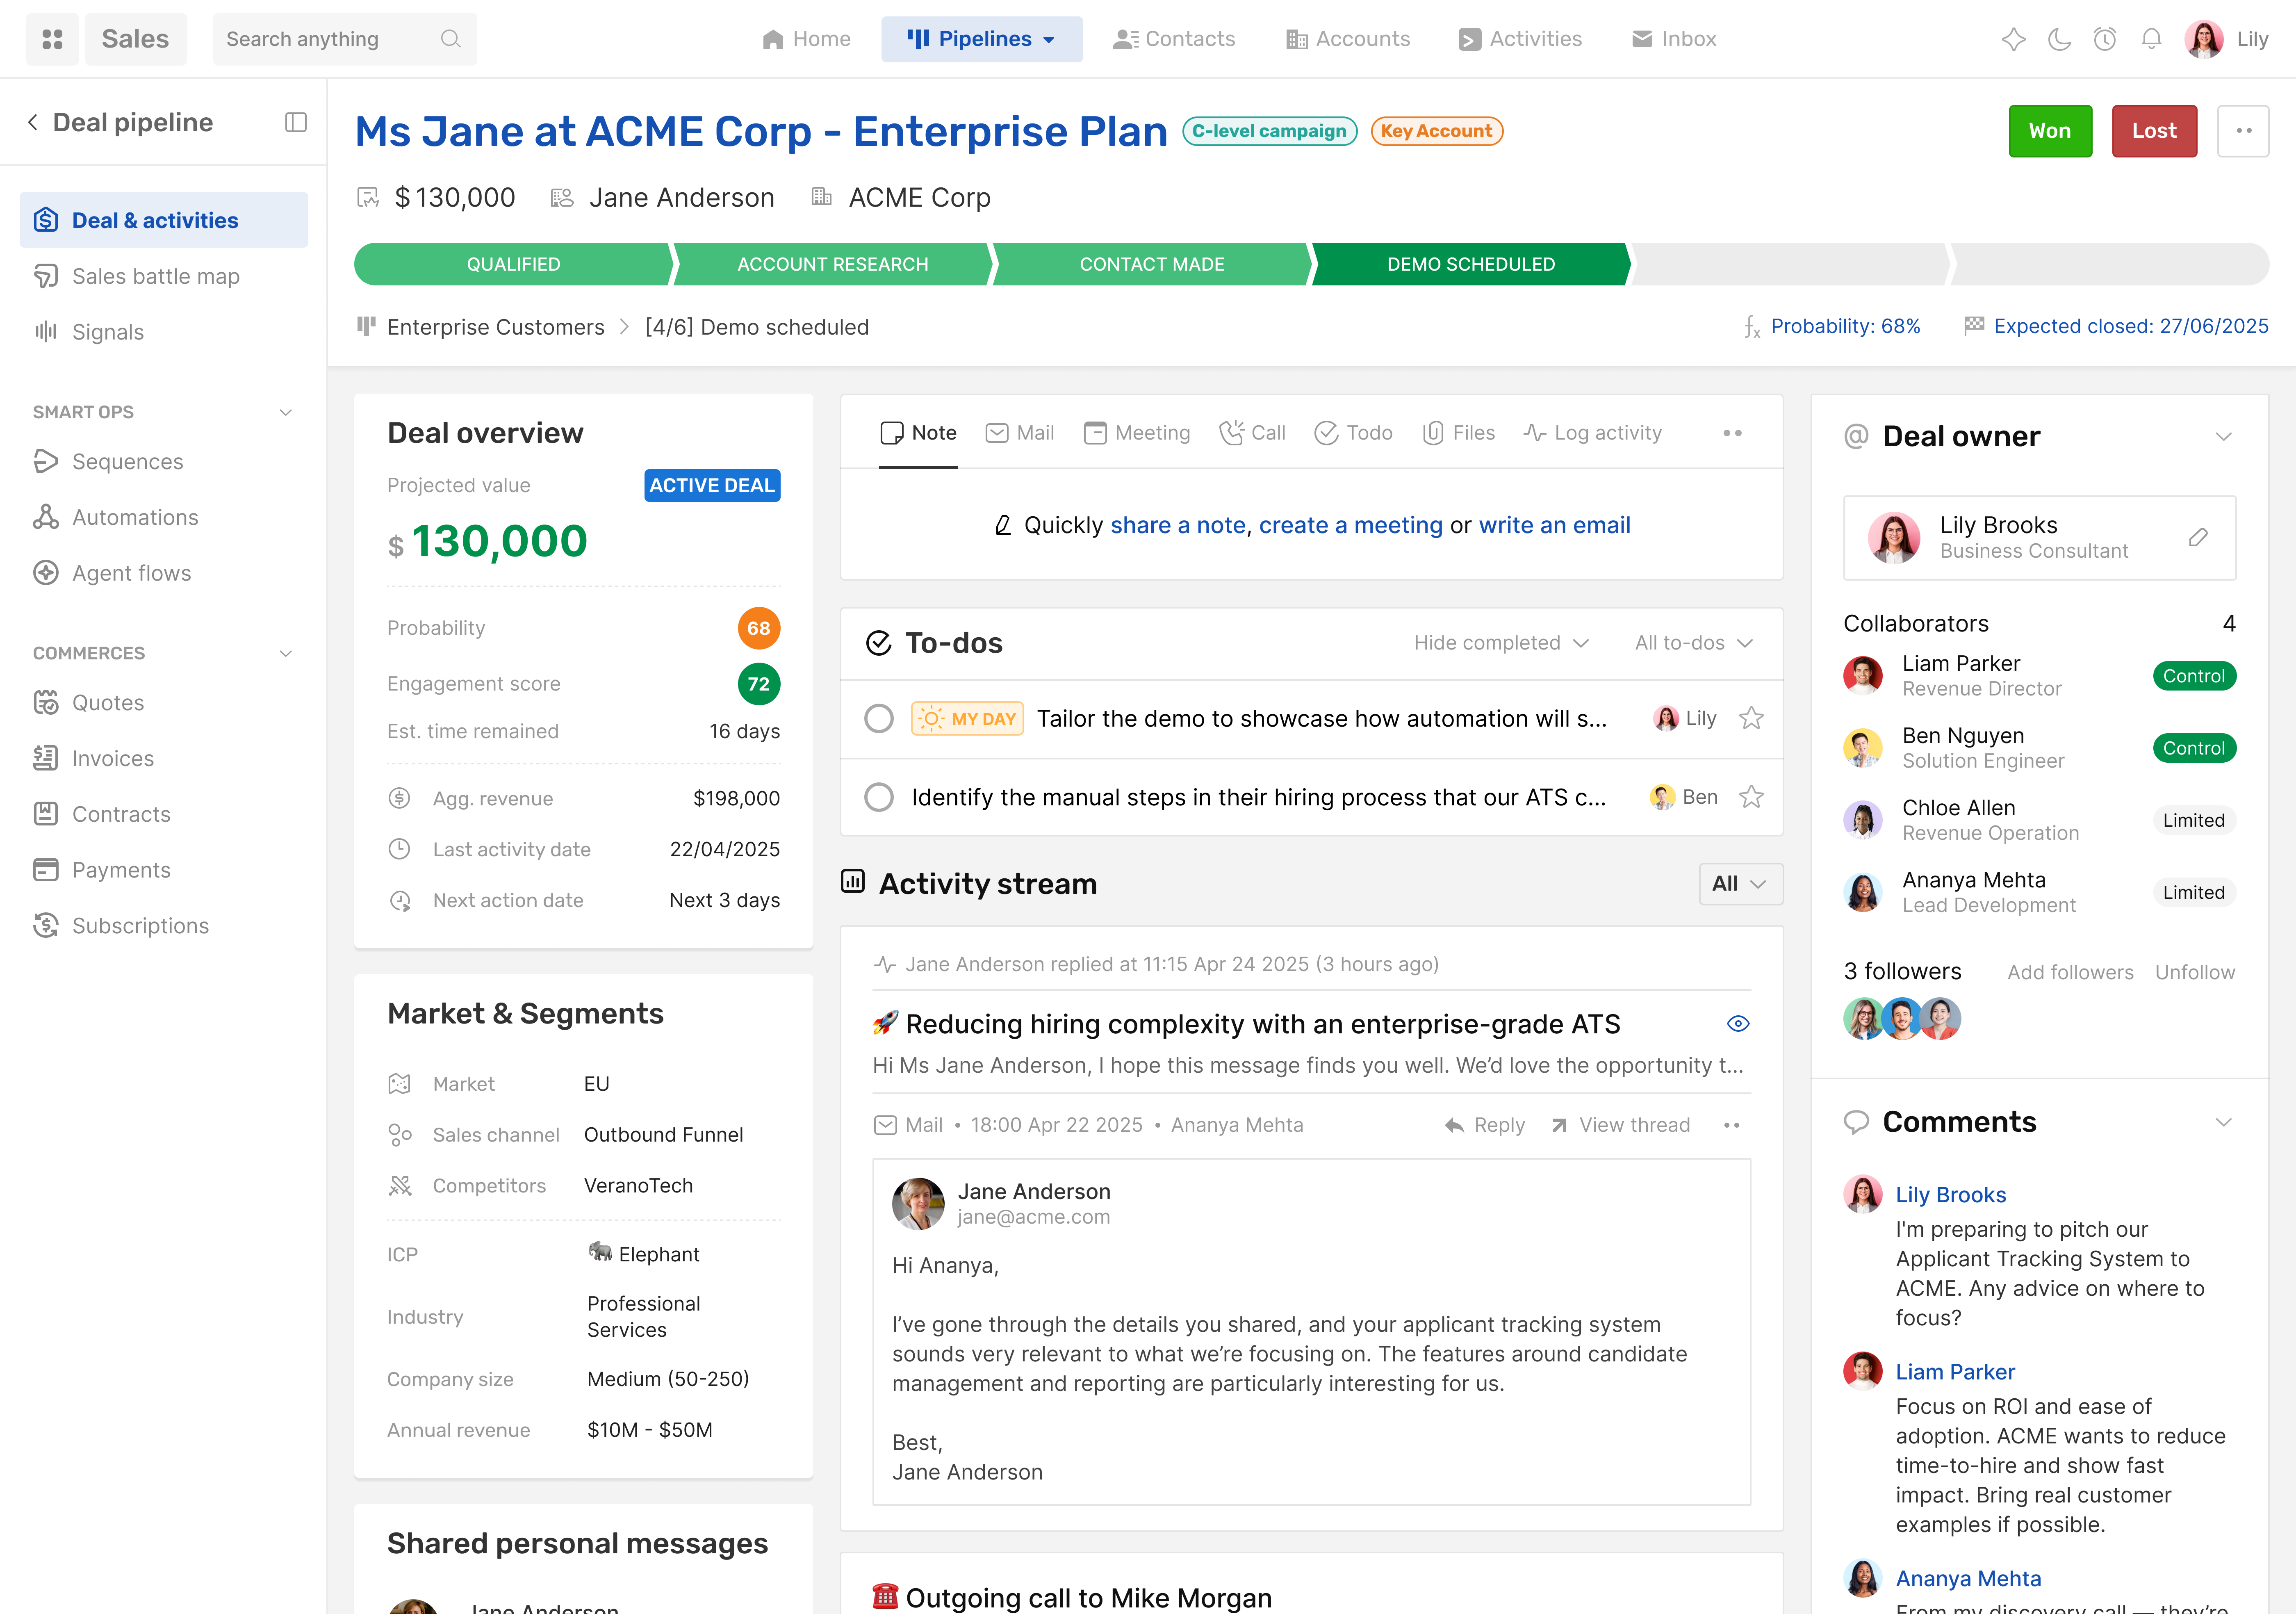Image resolution: width=2296 pixels, height=1614 pixels.
Task: Mark Tailor the demo to-do complete
Action: click(879, 718)
